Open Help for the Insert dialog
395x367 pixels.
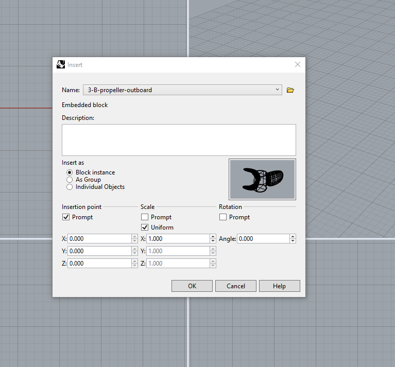coord(280,286)
